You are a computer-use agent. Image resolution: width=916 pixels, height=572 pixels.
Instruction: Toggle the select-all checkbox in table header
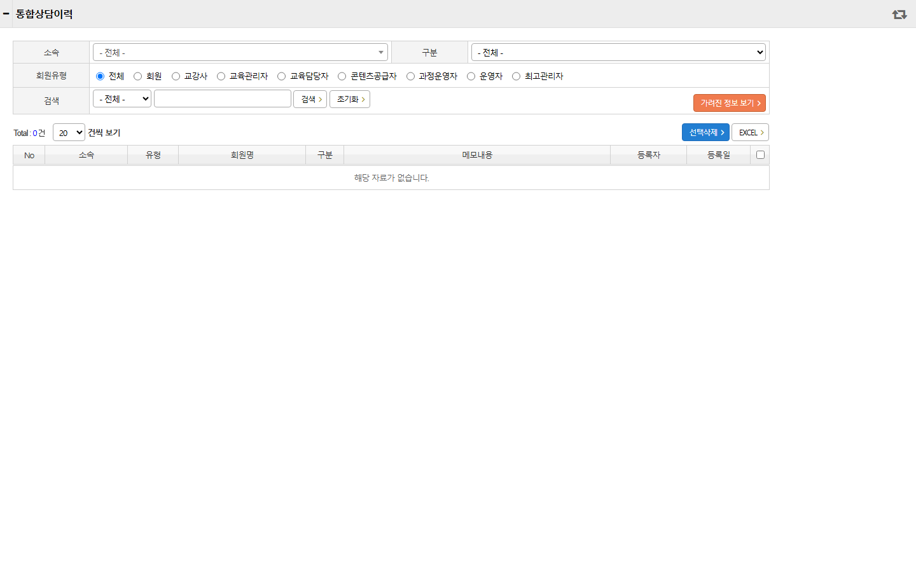[x=760, y=154]
